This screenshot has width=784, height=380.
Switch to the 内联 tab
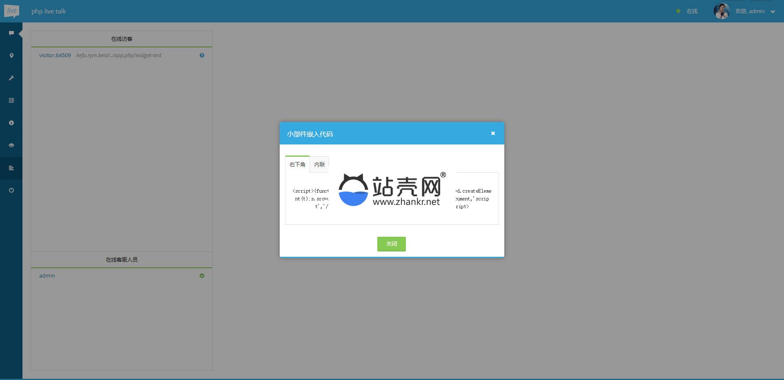tap(319, 164)
